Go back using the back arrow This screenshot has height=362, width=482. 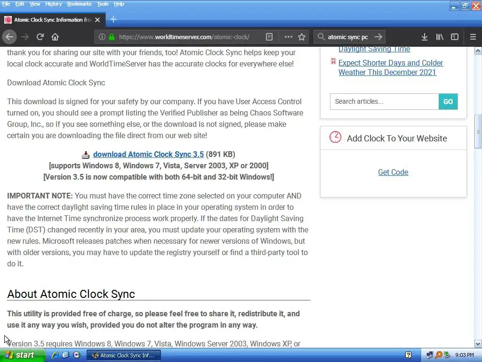[9, 37]
